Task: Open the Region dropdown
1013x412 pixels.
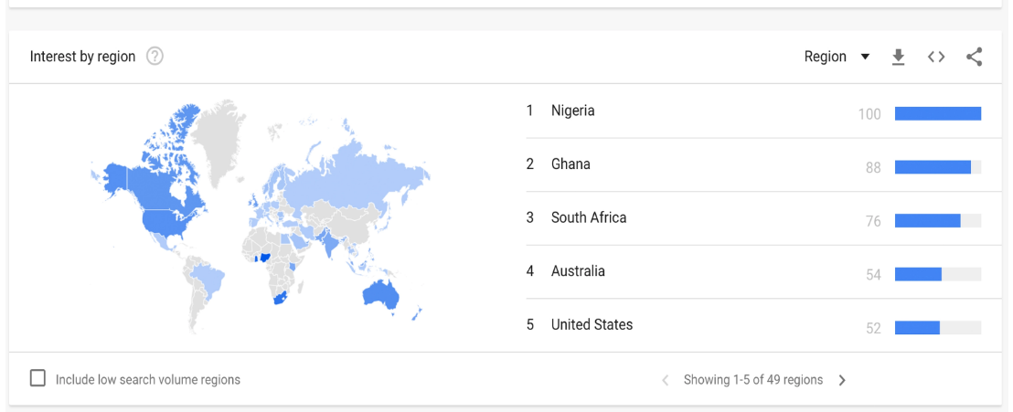Action: [837, 57]
